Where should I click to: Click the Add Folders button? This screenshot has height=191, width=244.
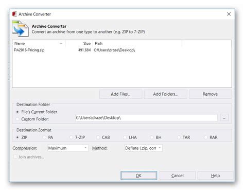coord(165,94)
